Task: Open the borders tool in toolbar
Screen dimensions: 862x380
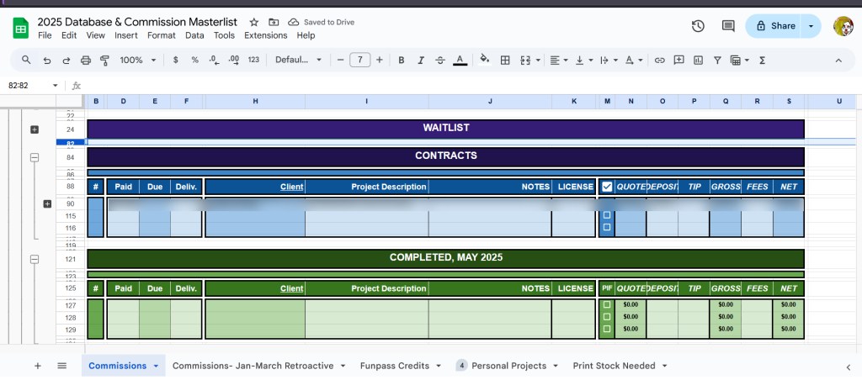Action: [x=505, y=61]
